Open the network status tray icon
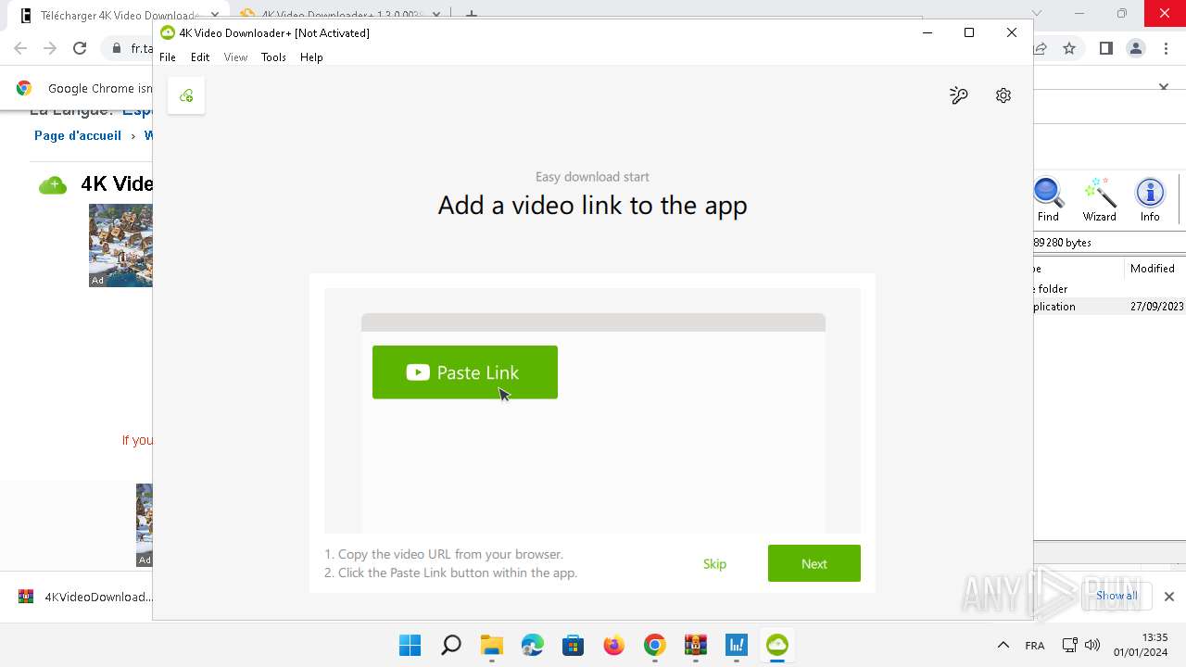 pos(1069,645)
